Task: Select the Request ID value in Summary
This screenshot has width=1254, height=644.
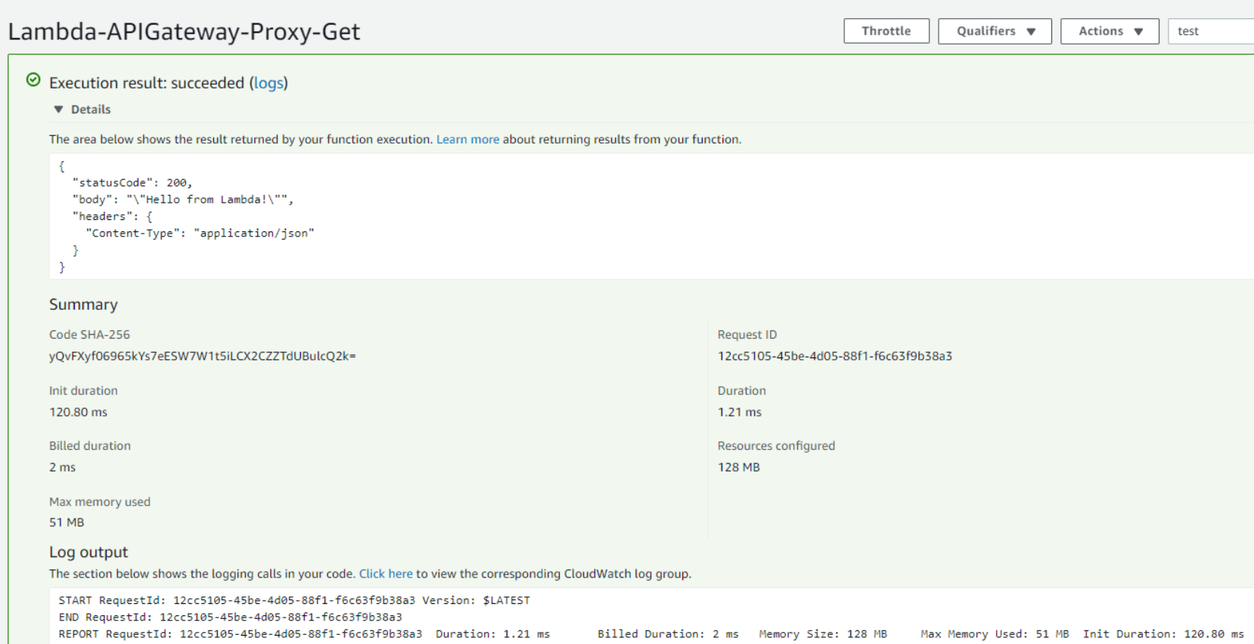Action: (x=834, y=356)
